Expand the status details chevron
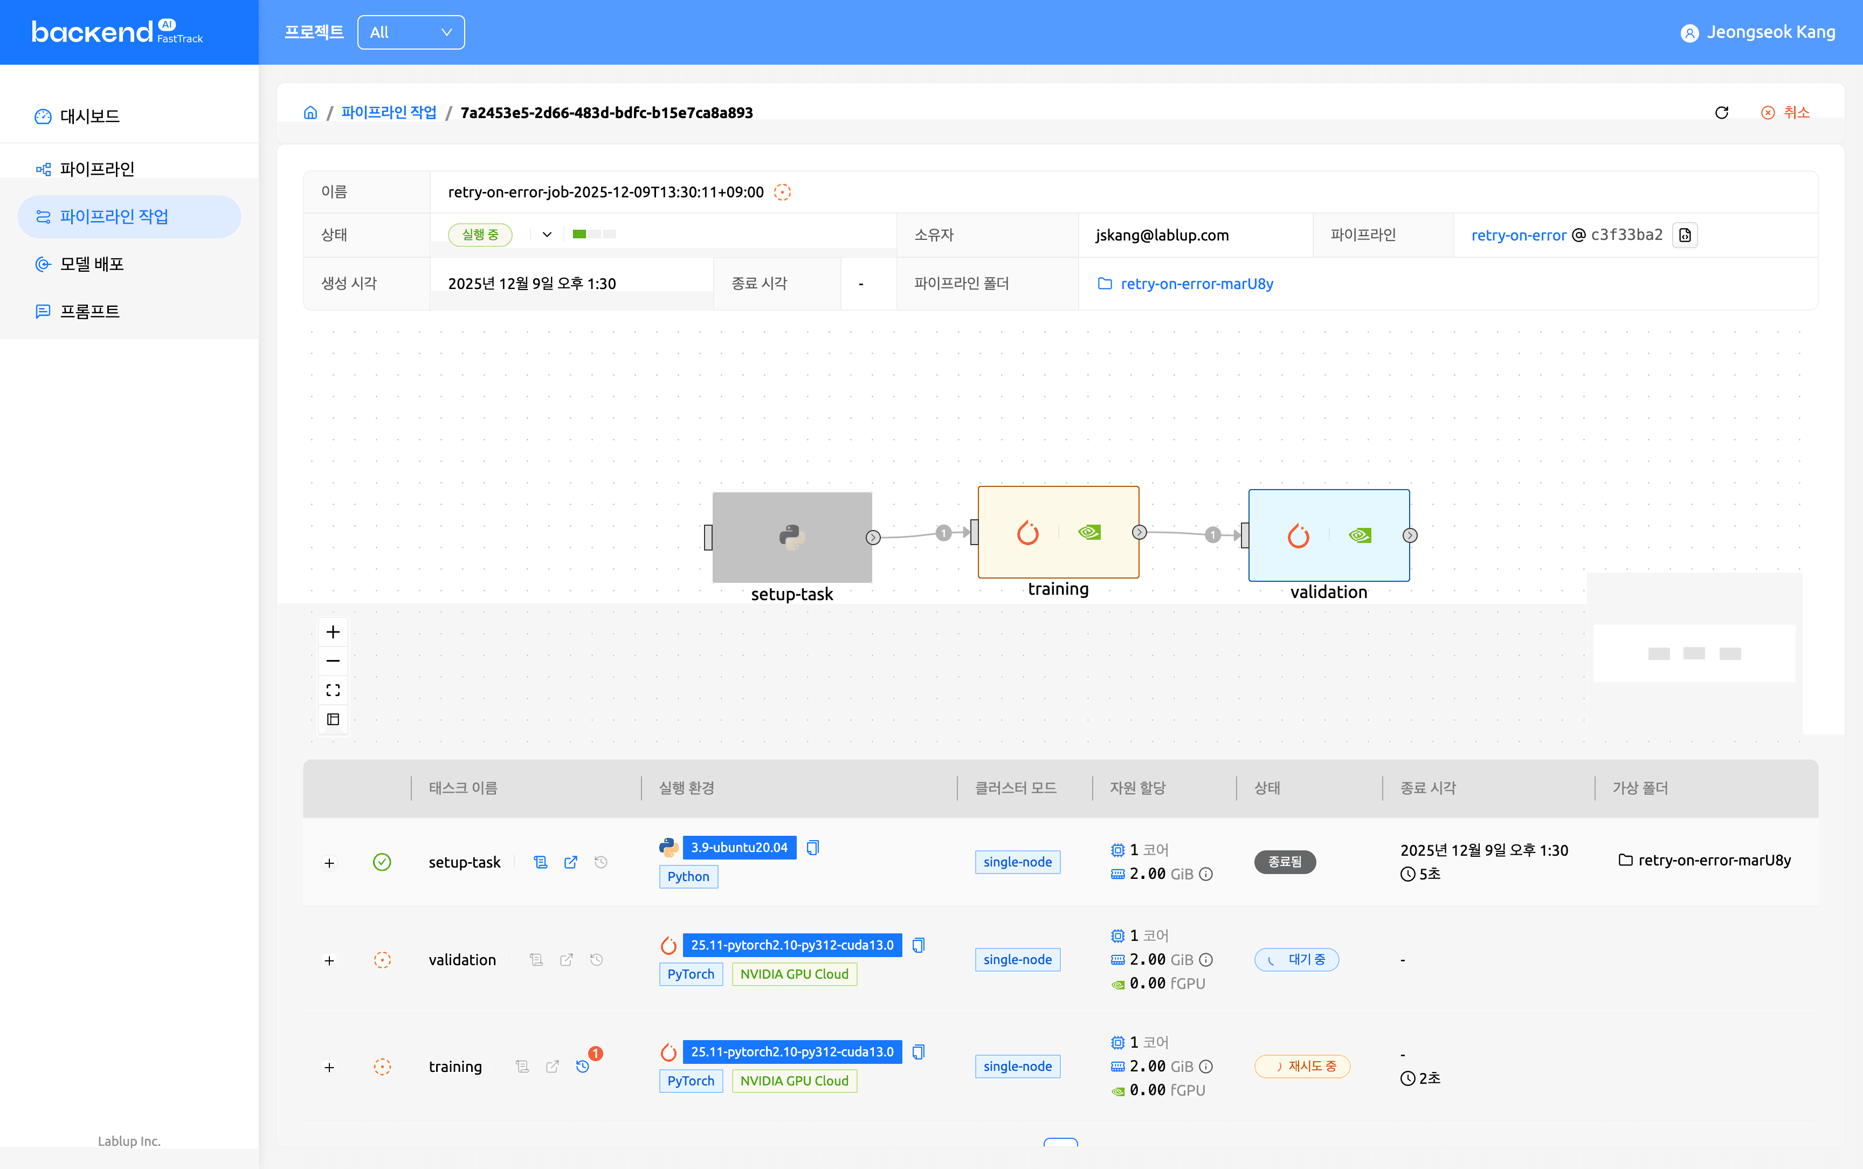 pos(547,234)
